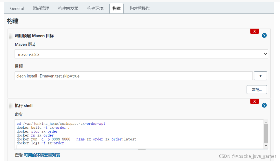Screen dimensions: 280x161
Task: Select the 构建触发器 tab
Action: pos(68,8)
